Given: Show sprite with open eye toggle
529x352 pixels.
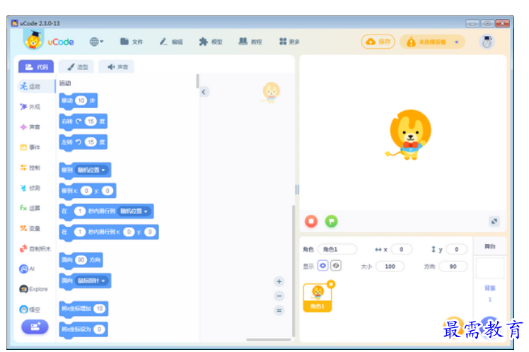Looking at the screenshot, I should pos(323,266).
